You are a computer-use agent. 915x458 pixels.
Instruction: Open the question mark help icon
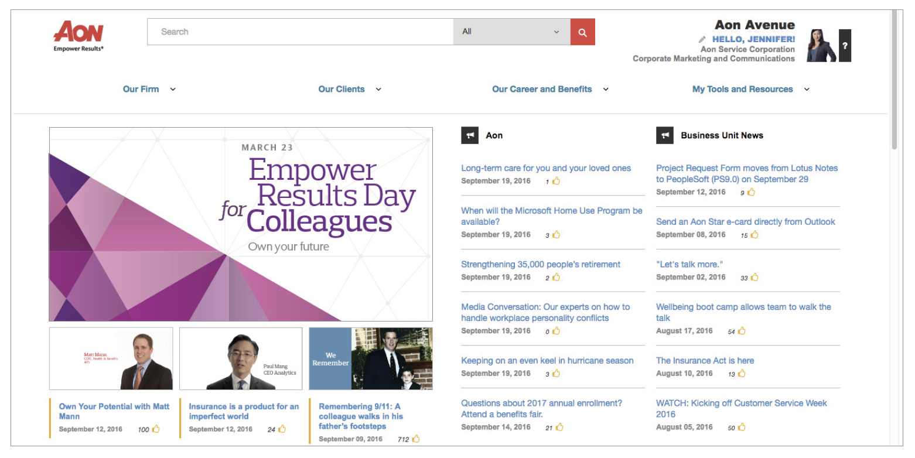click(x=845, y=46)
